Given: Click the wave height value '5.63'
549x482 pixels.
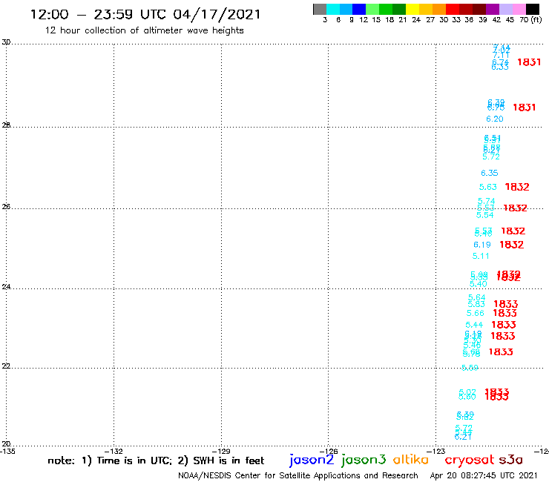Looking at the screenshot, I should pos(487,187).
